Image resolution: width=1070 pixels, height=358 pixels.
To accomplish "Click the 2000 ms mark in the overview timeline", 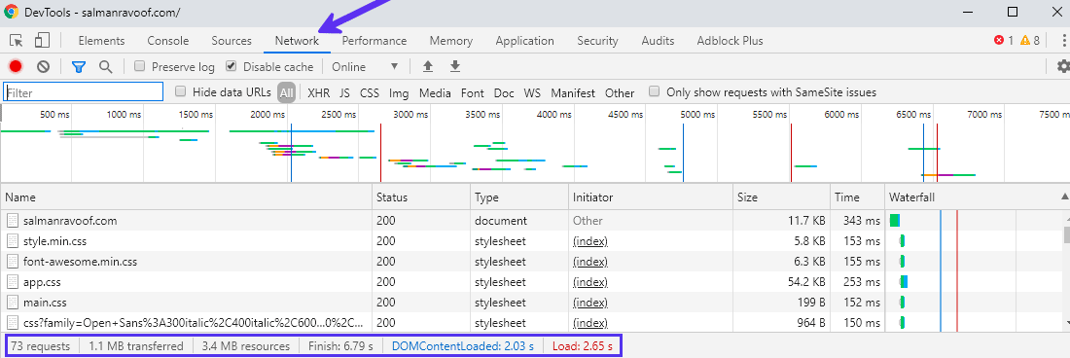I will [267, 115].
